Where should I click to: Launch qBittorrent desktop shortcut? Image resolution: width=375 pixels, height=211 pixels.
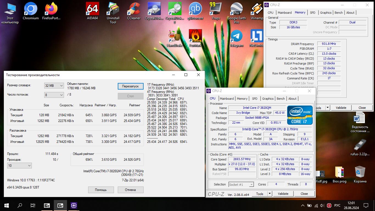click(195, 11)
